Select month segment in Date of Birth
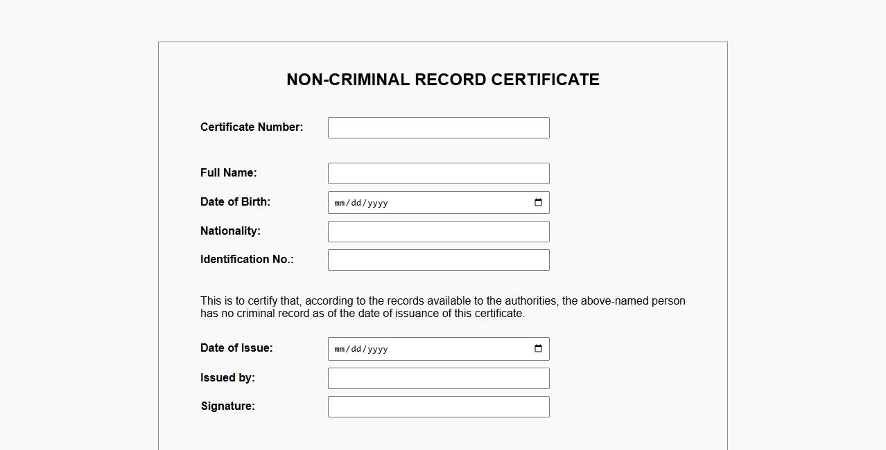Viewport: 886px width, 450px height. point(340,203)
